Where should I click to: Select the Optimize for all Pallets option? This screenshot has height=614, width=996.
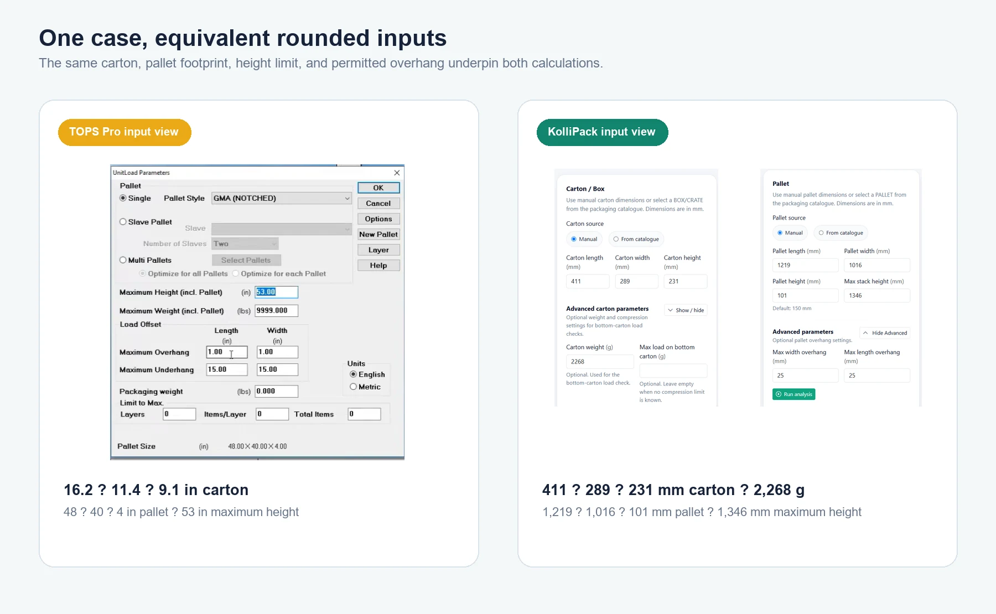pyautogui.click(x=143, y=274)
